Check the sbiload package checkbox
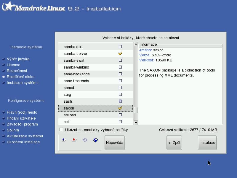Screen dimensions: 237x178 point(120,115)
